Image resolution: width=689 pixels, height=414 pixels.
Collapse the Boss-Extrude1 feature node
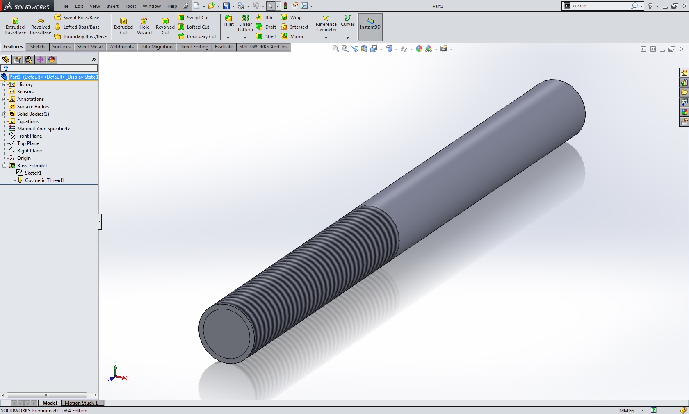coord(5,166)
